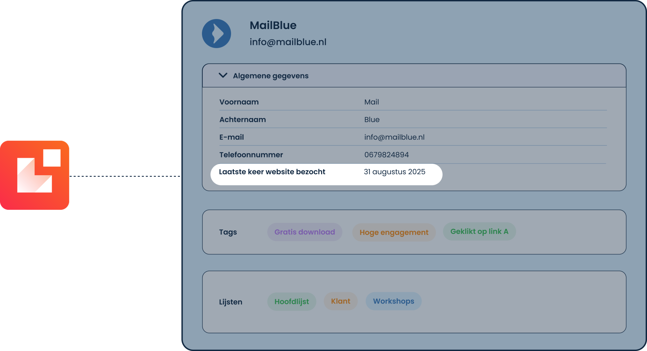Click the Tags section label
Image resolution: width=647 pixels, height=351 pixels.
point(228,232)
